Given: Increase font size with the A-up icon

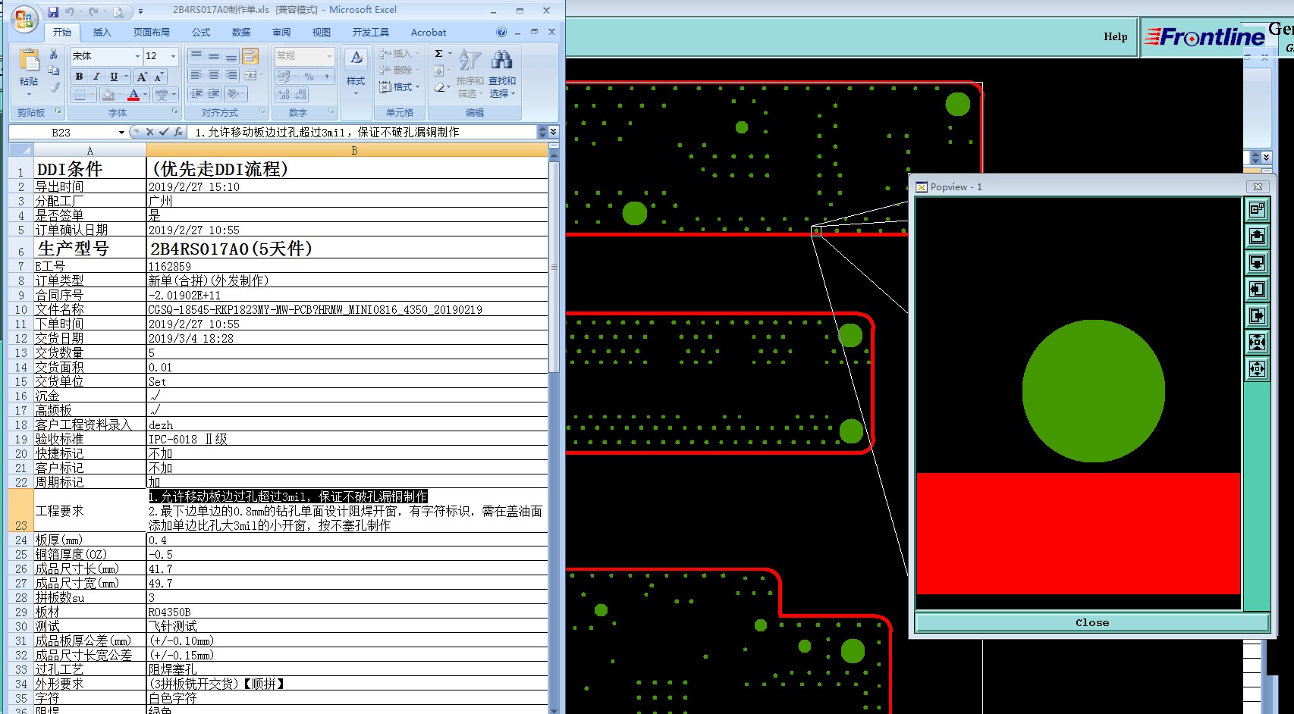Looking at the screenshot, I should click(142, 77).
